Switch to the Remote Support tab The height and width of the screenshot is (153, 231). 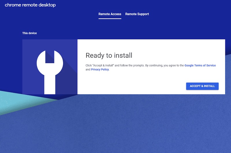click(137, 14)
